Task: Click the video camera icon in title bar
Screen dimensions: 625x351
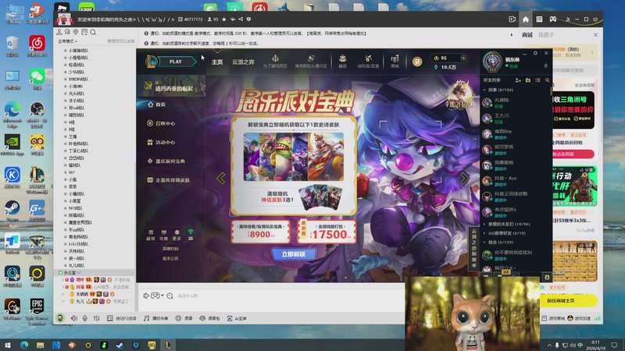Action: tap(512, 19)
